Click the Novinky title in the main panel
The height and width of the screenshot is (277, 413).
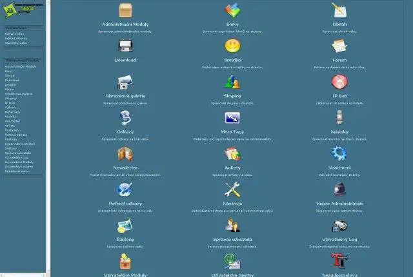(x=339, y=132)
